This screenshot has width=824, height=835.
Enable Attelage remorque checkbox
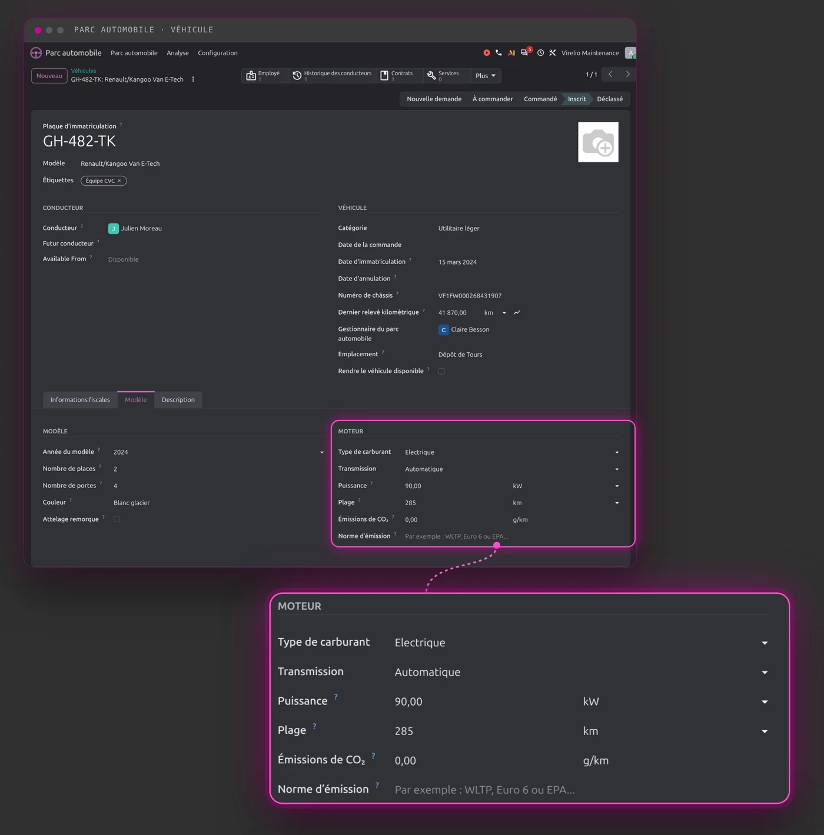pyautogui.click(x=117, y=519)
